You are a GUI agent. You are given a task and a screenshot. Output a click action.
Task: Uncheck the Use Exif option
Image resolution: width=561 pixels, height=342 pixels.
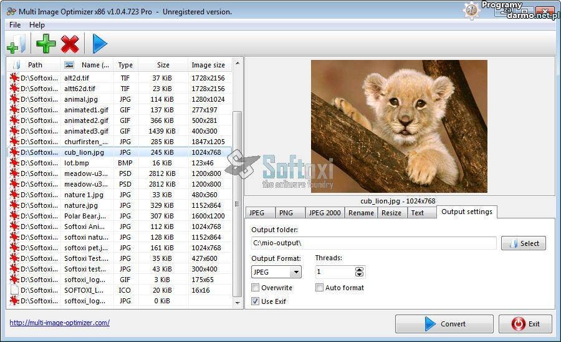256,301
